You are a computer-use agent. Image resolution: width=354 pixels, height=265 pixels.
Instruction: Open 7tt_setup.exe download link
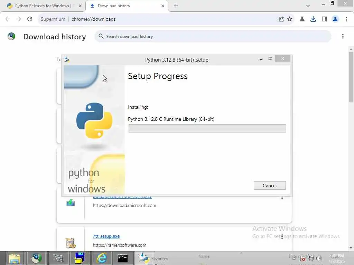(x=106, y=236)
